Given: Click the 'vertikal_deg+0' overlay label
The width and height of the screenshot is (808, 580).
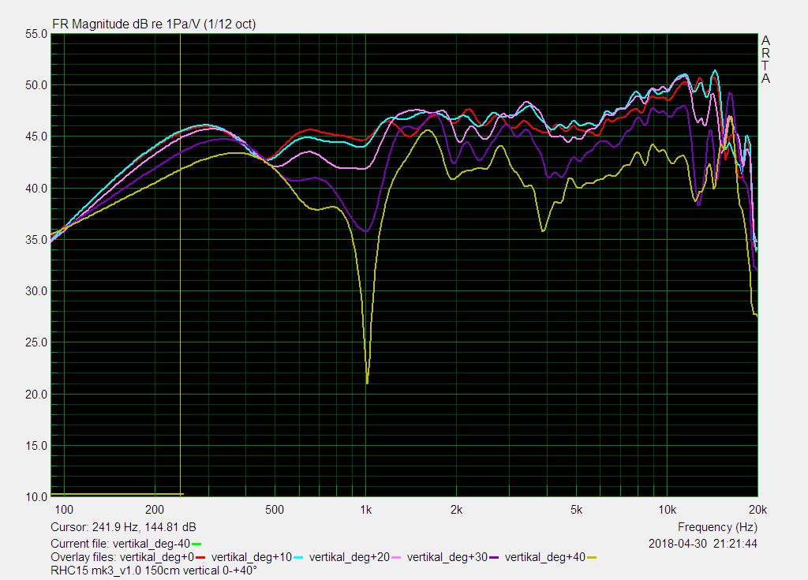Looking at the screenshot, I should pyautogui.click(x=157, y=557).
